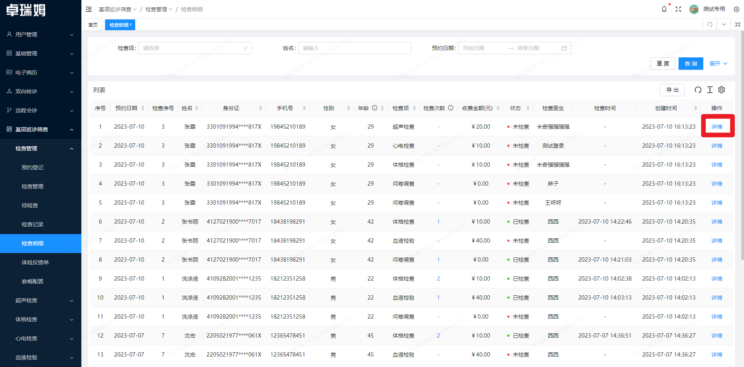The width and height of the screenshot is (744, 367).
Task: Sort by 性别 column
Action: (348, 109)
